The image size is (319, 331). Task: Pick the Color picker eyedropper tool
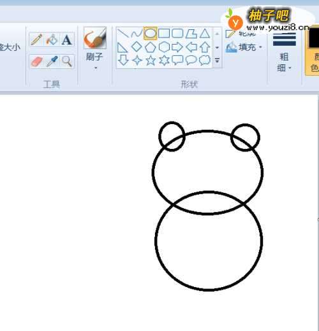click(x=52, y=62)
